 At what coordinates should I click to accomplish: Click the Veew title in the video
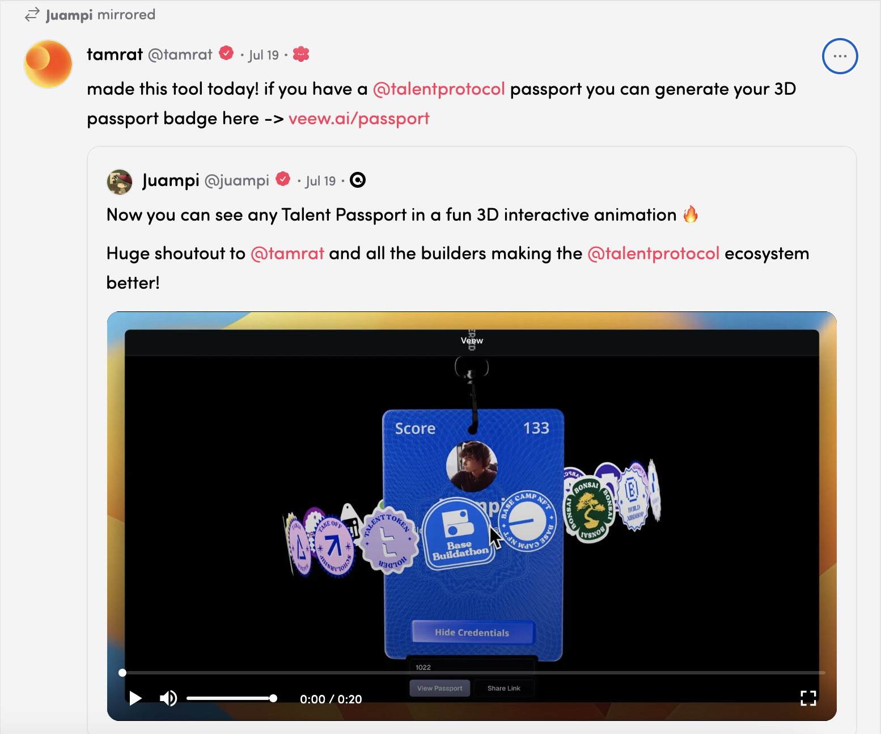pyautogui.click(x=472, y=340)
